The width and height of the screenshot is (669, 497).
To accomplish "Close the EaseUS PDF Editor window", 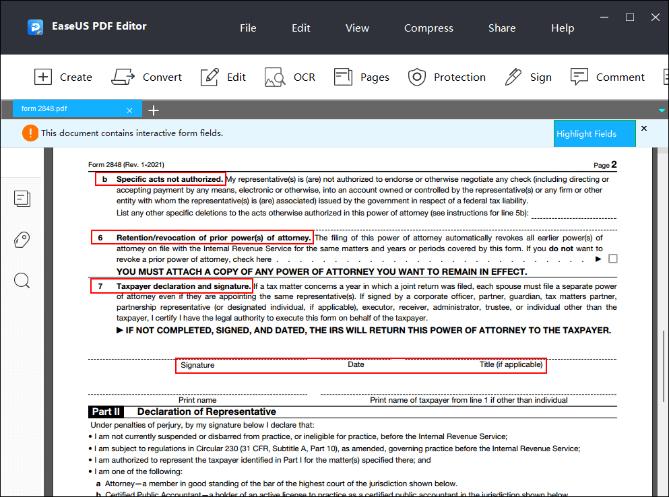I will pyautogui.click(x=656, y=18).
